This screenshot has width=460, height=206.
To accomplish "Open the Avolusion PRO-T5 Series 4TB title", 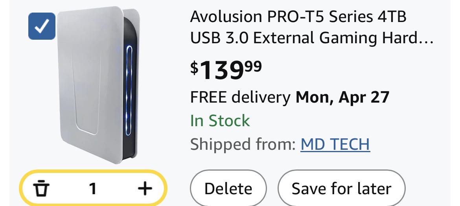I will click(298, 17).
